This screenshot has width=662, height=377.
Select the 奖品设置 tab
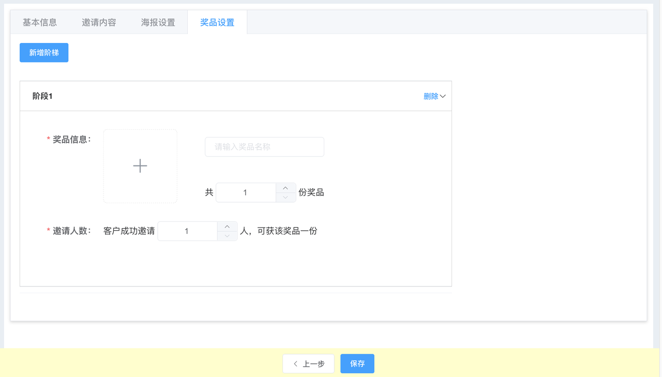[x=217, y=22]
